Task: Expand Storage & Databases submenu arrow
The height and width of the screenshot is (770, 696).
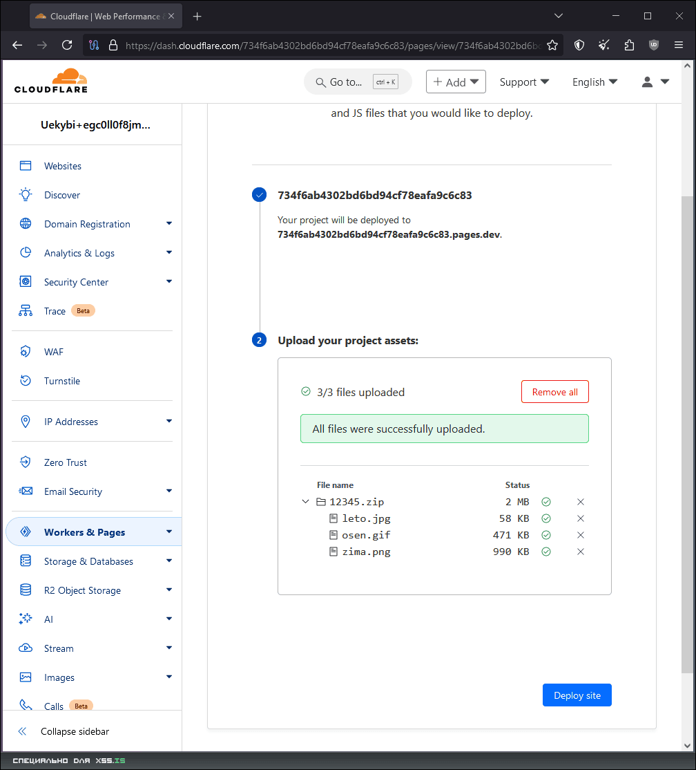Action: click(169, 561)
